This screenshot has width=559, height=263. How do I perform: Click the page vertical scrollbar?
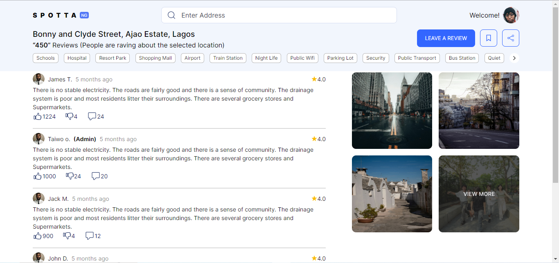[x=556, y=94]
